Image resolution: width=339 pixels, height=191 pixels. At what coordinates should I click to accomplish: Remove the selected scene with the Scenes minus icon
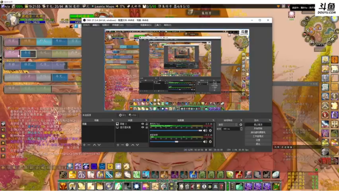pos(89,145)
